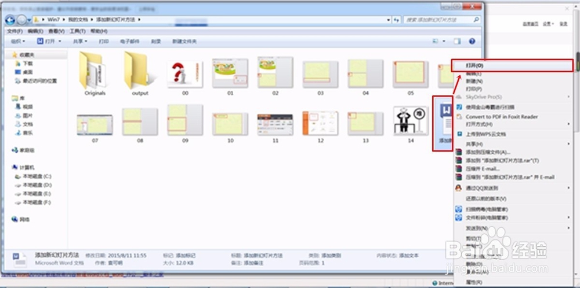Open the recent locations dropdown arrow
The image size is (580, 288).
click(x=29, y=20)
